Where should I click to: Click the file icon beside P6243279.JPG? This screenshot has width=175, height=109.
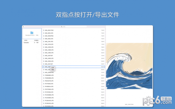[x=44, y=81]
